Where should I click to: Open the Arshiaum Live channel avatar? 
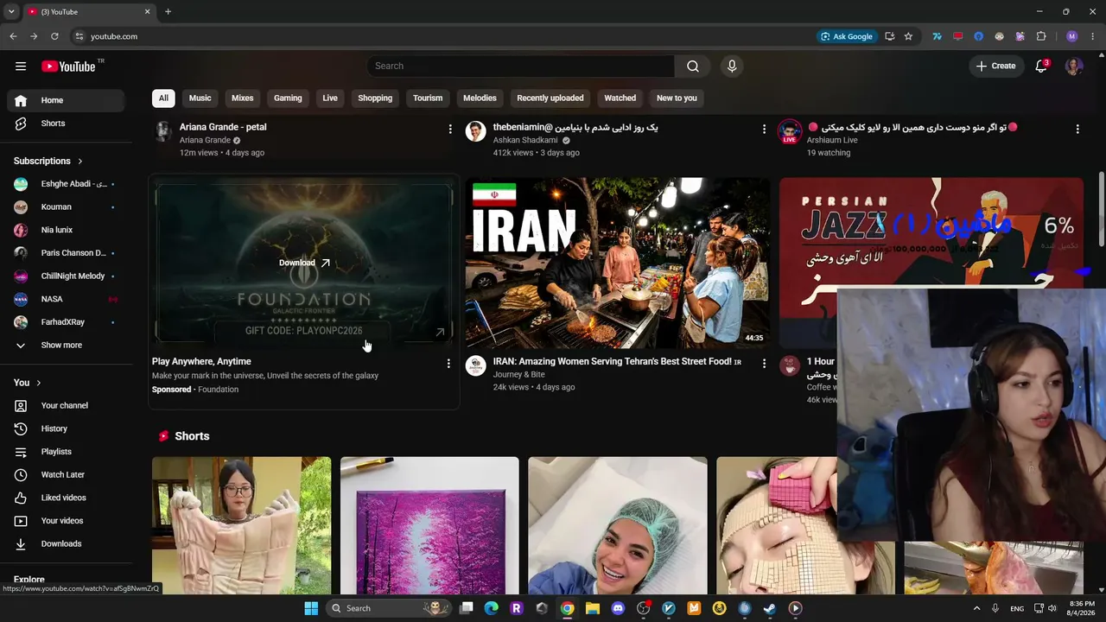point(790,131)
